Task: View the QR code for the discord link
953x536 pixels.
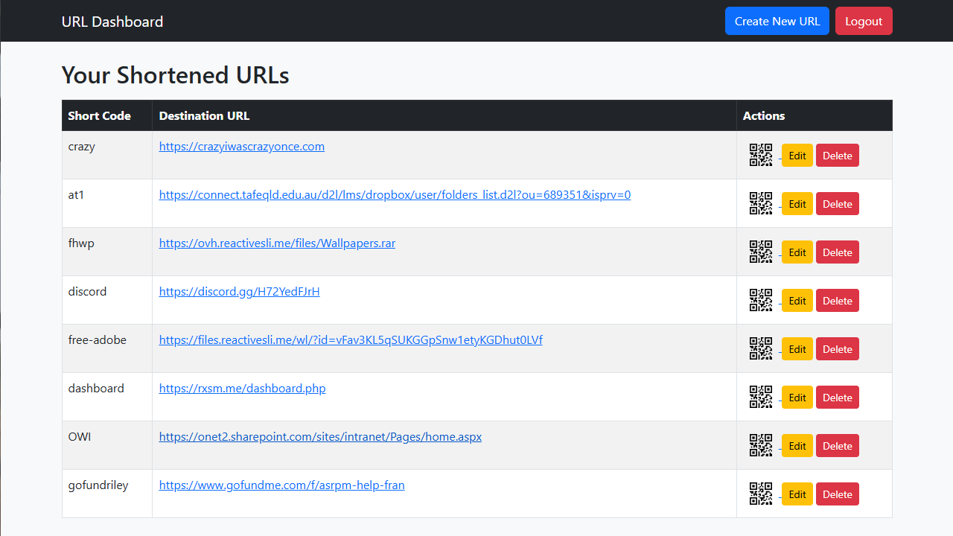Action: [761, 301]
